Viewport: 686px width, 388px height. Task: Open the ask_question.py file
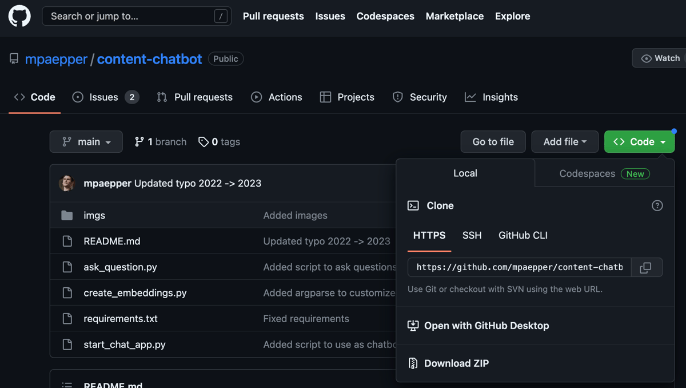[x=120, y=267]
